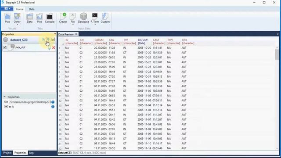
Task: Open the Properties panel dropdown arrow
Action: click(55, 34)
